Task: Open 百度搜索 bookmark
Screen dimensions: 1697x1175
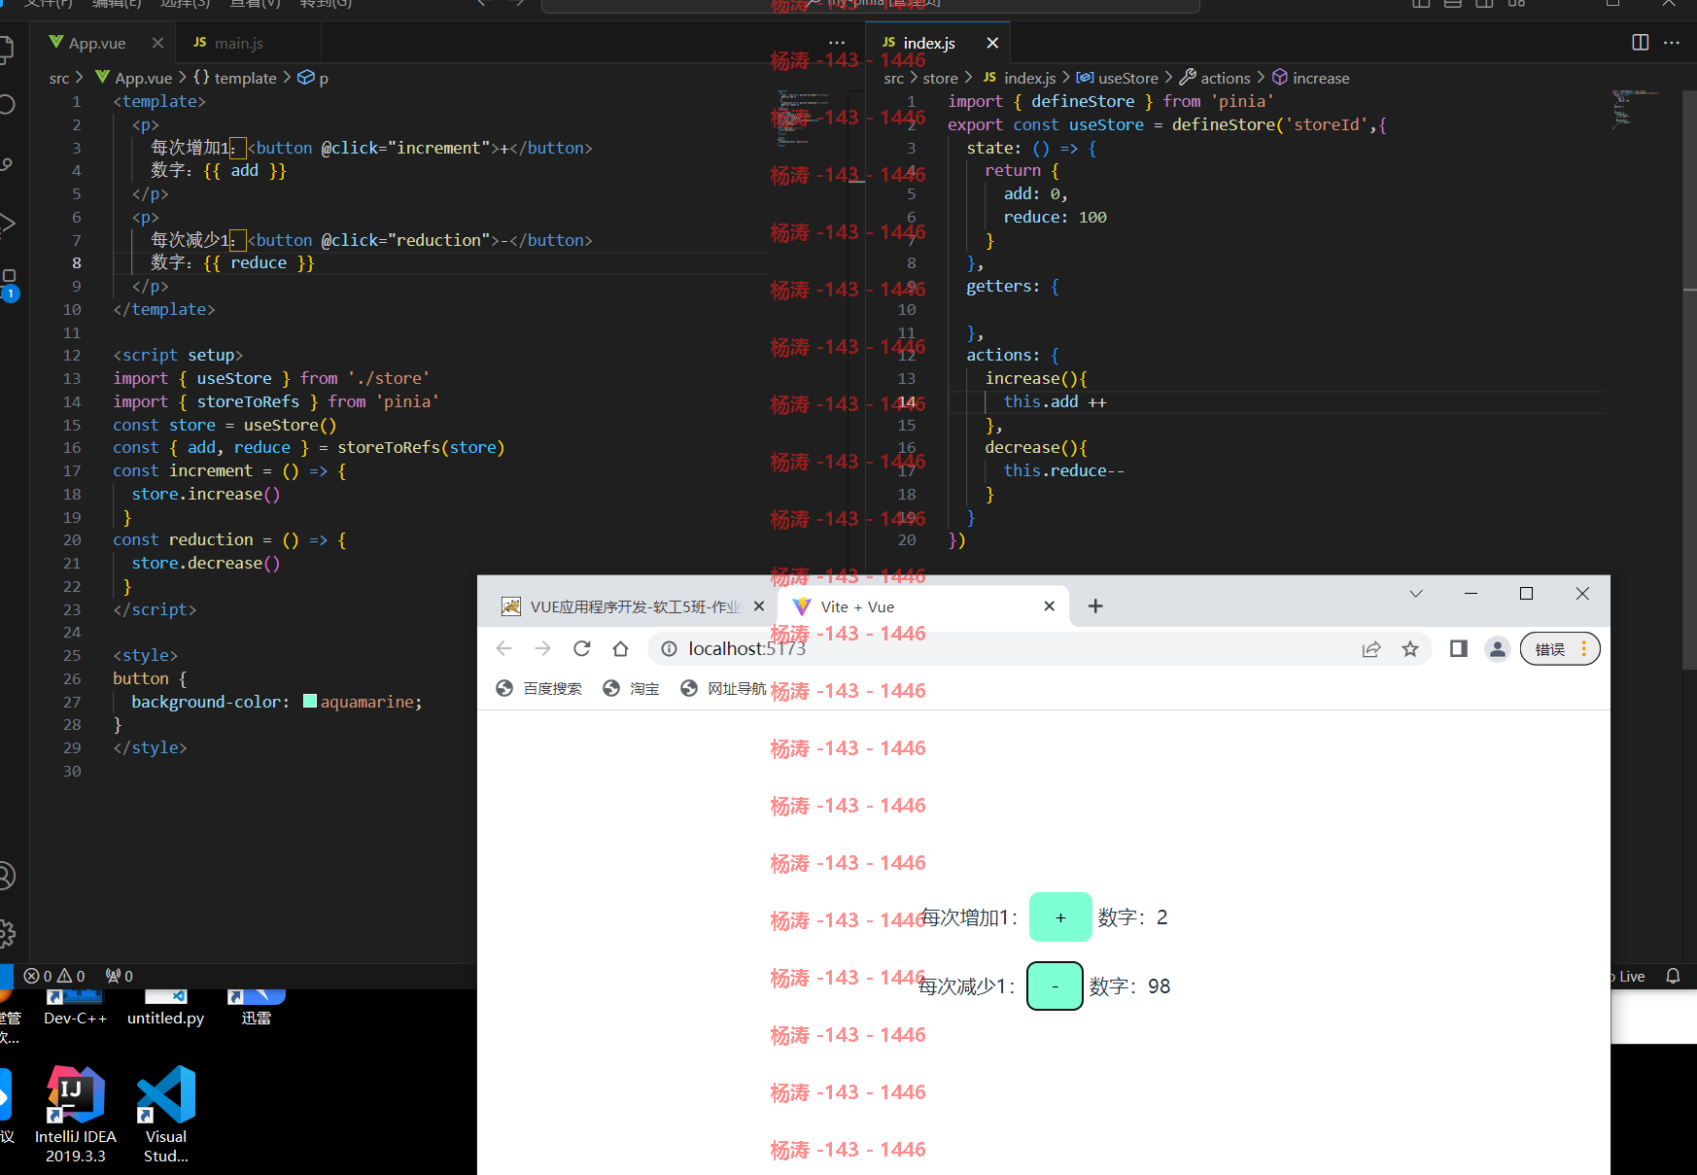Action: pos(539,688)
